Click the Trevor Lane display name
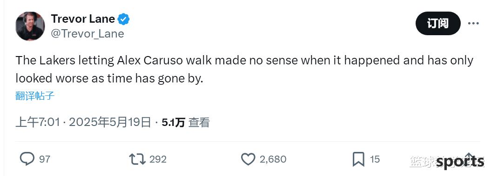The width and height of the screenshot is (491, 176). coord(83,19)
